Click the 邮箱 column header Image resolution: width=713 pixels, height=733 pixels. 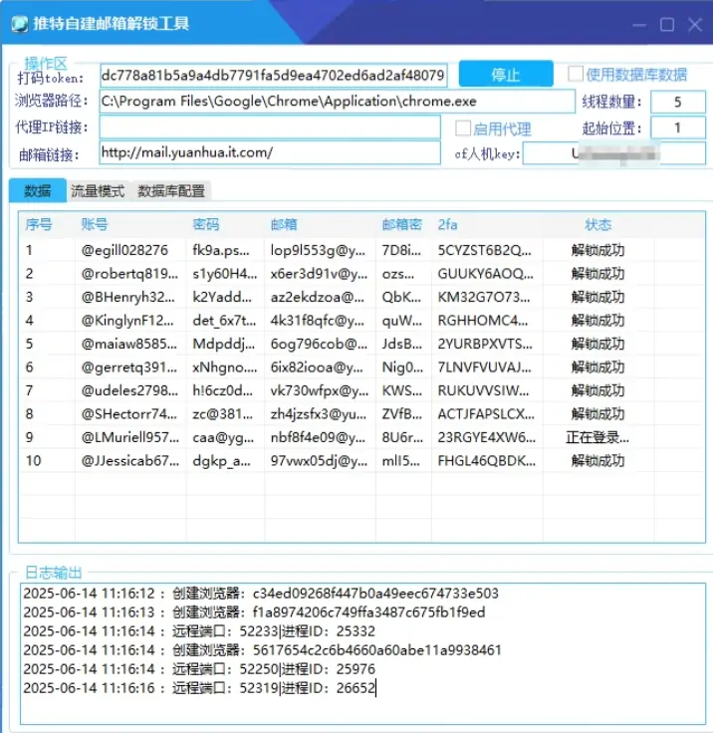tap(284, 225)
